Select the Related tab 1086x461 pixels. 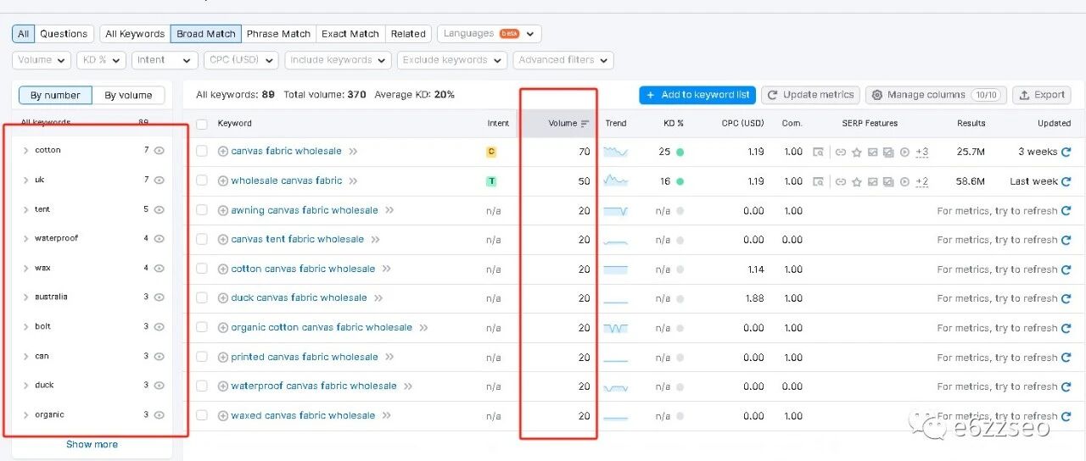tap(408, 34)
